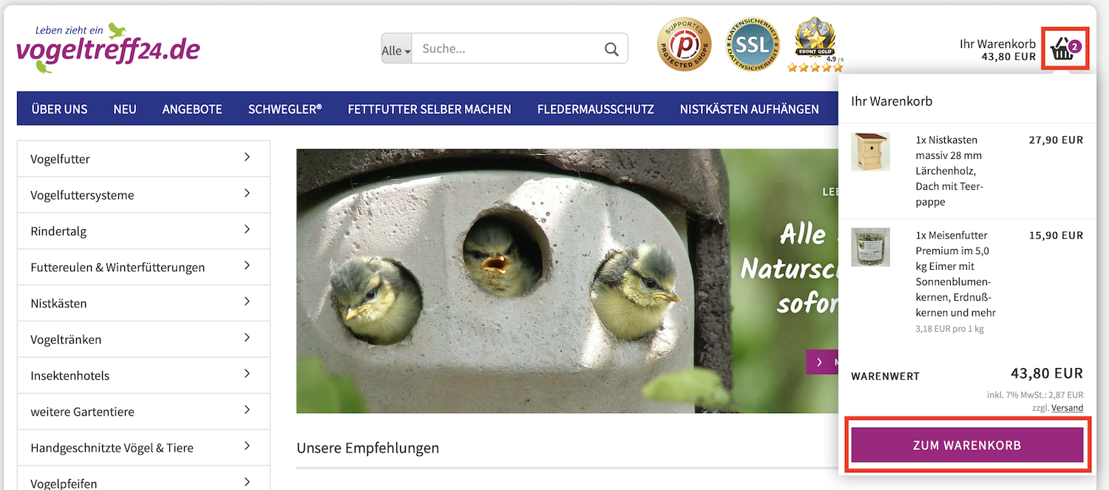Expand the Nistkästen category chevron
Screen dimensions: 1109x490
click(x=247, y=302)
